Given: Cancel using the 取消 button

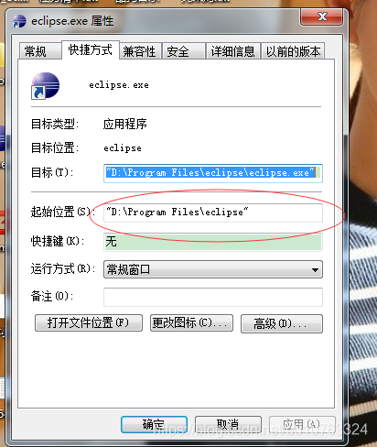Looking at the screenshot, I should coord(228,424).
